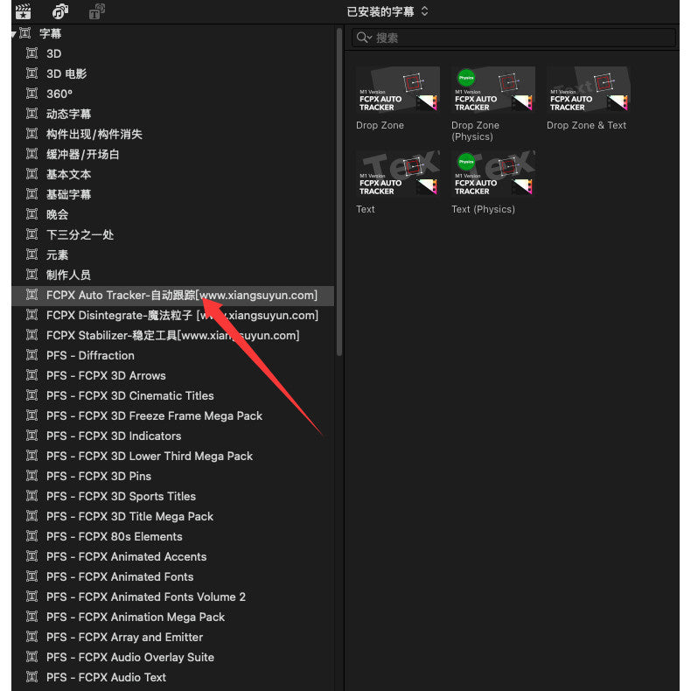The height and width of the screenshot is (691, 691).
Task: Click the Drop Zone (Physics) thumbnail
Action: pos(493,89)
